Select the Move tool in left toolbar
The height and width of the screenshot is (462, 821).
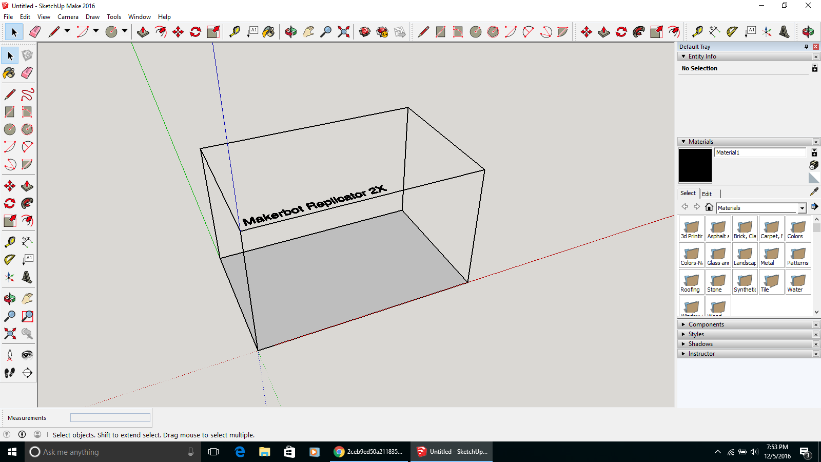pos(10,186)
